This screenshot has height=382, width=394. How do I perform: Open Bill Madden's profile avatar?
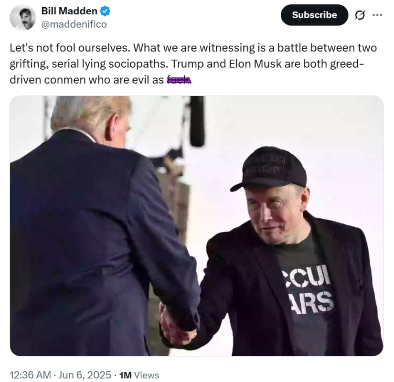click(22, 18)
